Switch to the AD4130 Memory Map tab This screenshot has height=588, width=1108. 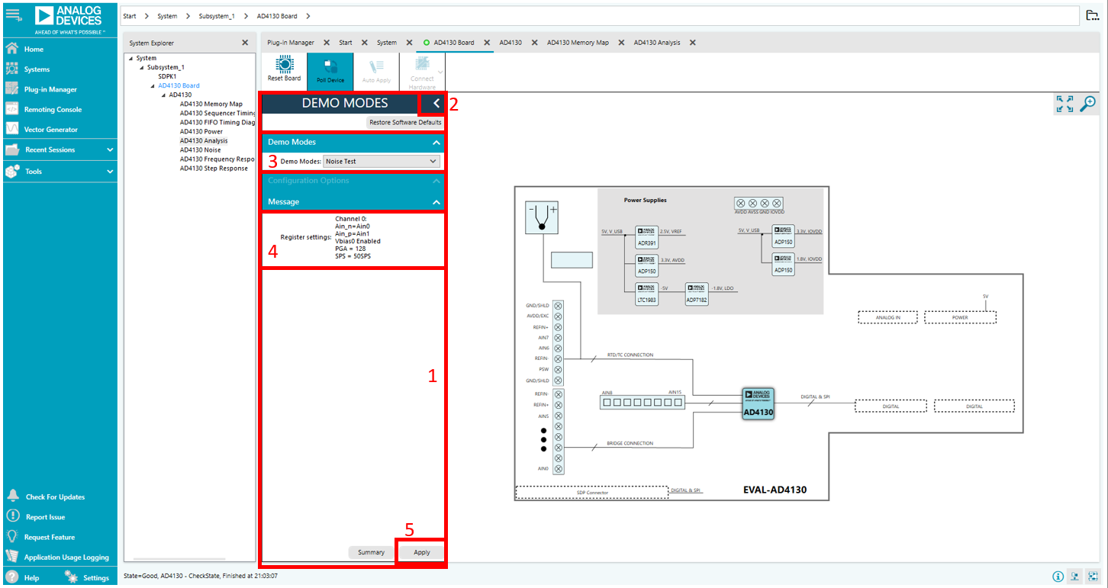[x=578, y=43]
